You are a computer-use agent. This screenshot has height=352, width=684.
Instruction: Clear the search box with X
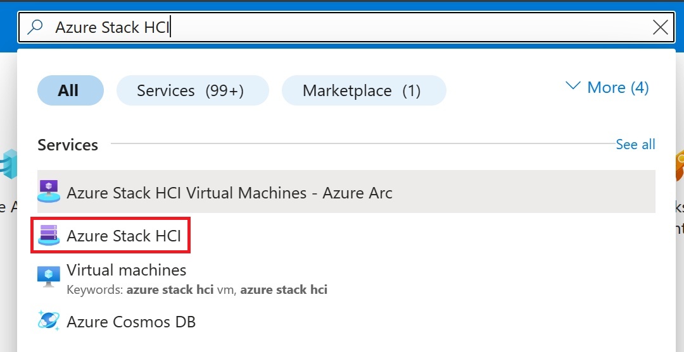tap(660, 27)
